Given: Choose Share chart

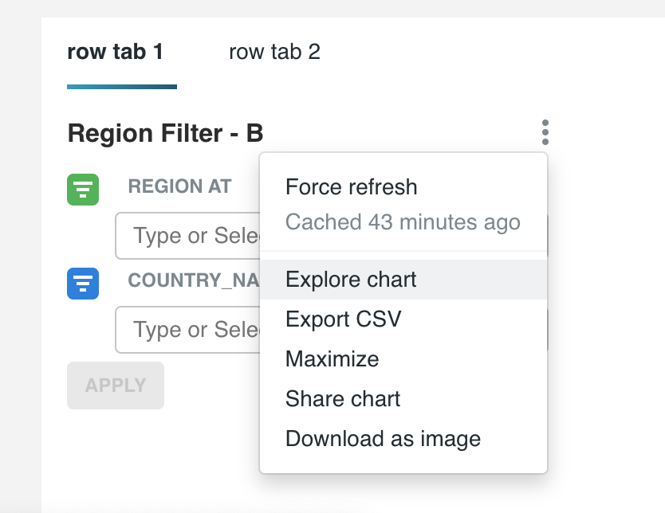Looking at the screenshot, I should (x=342, y=399).
